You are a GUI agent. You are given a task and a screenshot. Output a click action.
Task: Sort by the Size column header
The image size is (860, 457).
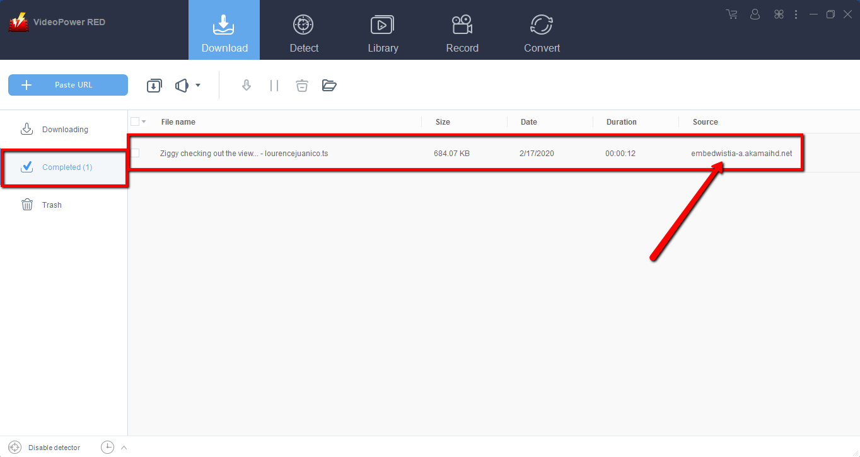(x=443, y=122)
